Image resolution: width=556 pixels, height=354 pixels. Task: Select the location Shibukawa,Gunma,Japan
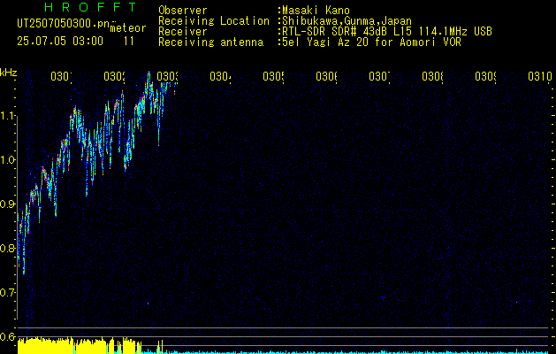click(x=347, y=21)
